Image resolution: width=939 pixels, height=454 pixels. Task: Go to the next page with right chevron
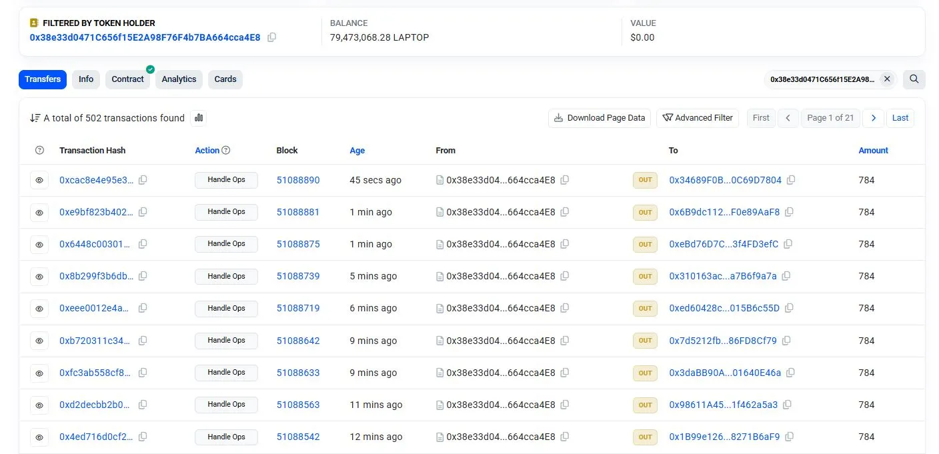pyautogui.click(x=873, y=118)
